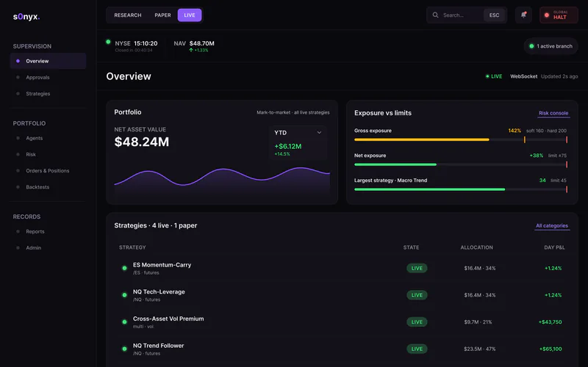Open the Risk page
Image resolution: width=588 pixels, height=367 pixels.
[x=48, y=154]
